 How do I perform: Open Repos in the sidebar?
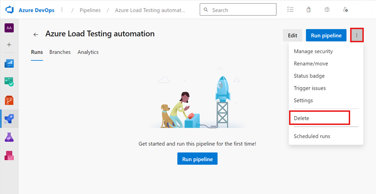tap(9, 100)
